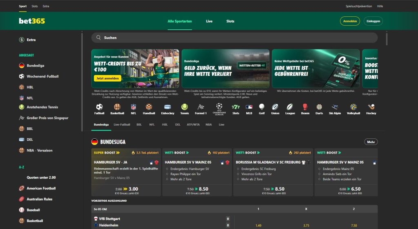Click the main page vertical scrollbar
Image resolution: width=418 pixels, height=229 pixels.
pyautogui.click(x=387, y=39)
